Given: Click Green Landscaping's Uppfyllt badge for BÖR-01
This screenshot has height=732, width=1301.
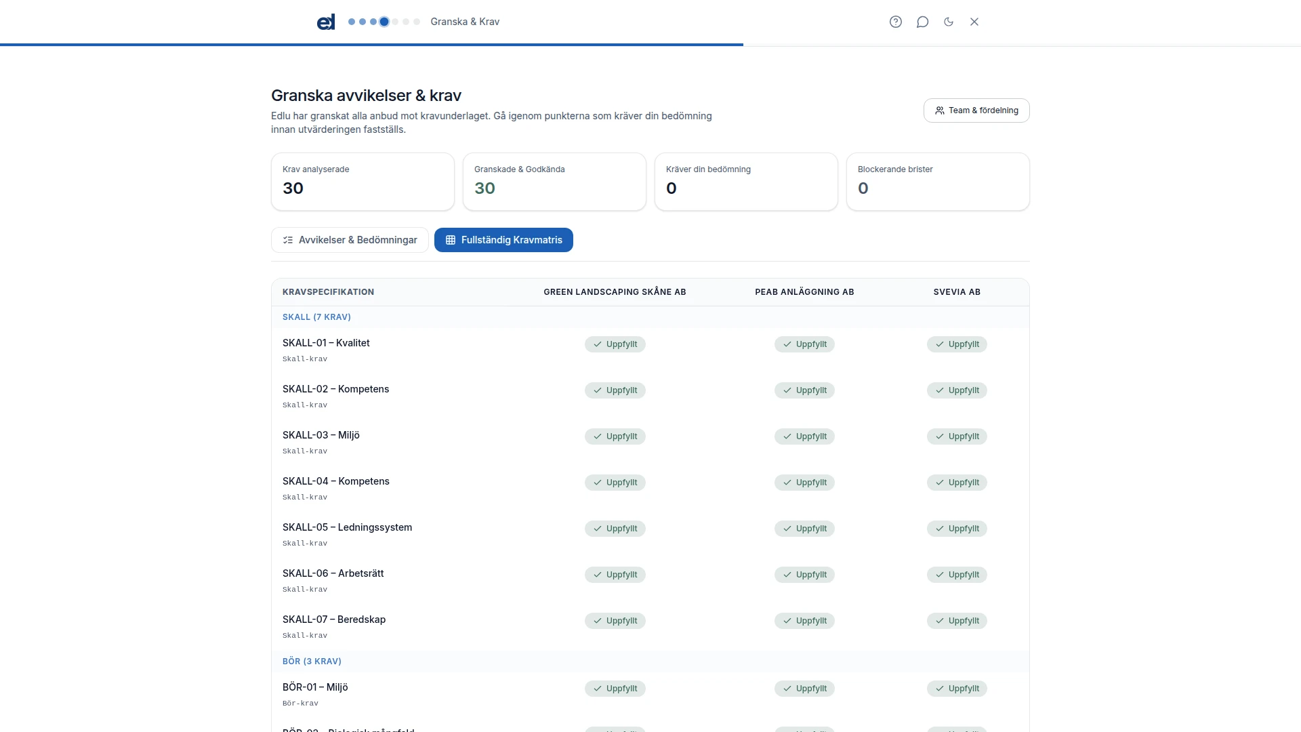Looking at the screenshot, I should [x=615, y=689].
